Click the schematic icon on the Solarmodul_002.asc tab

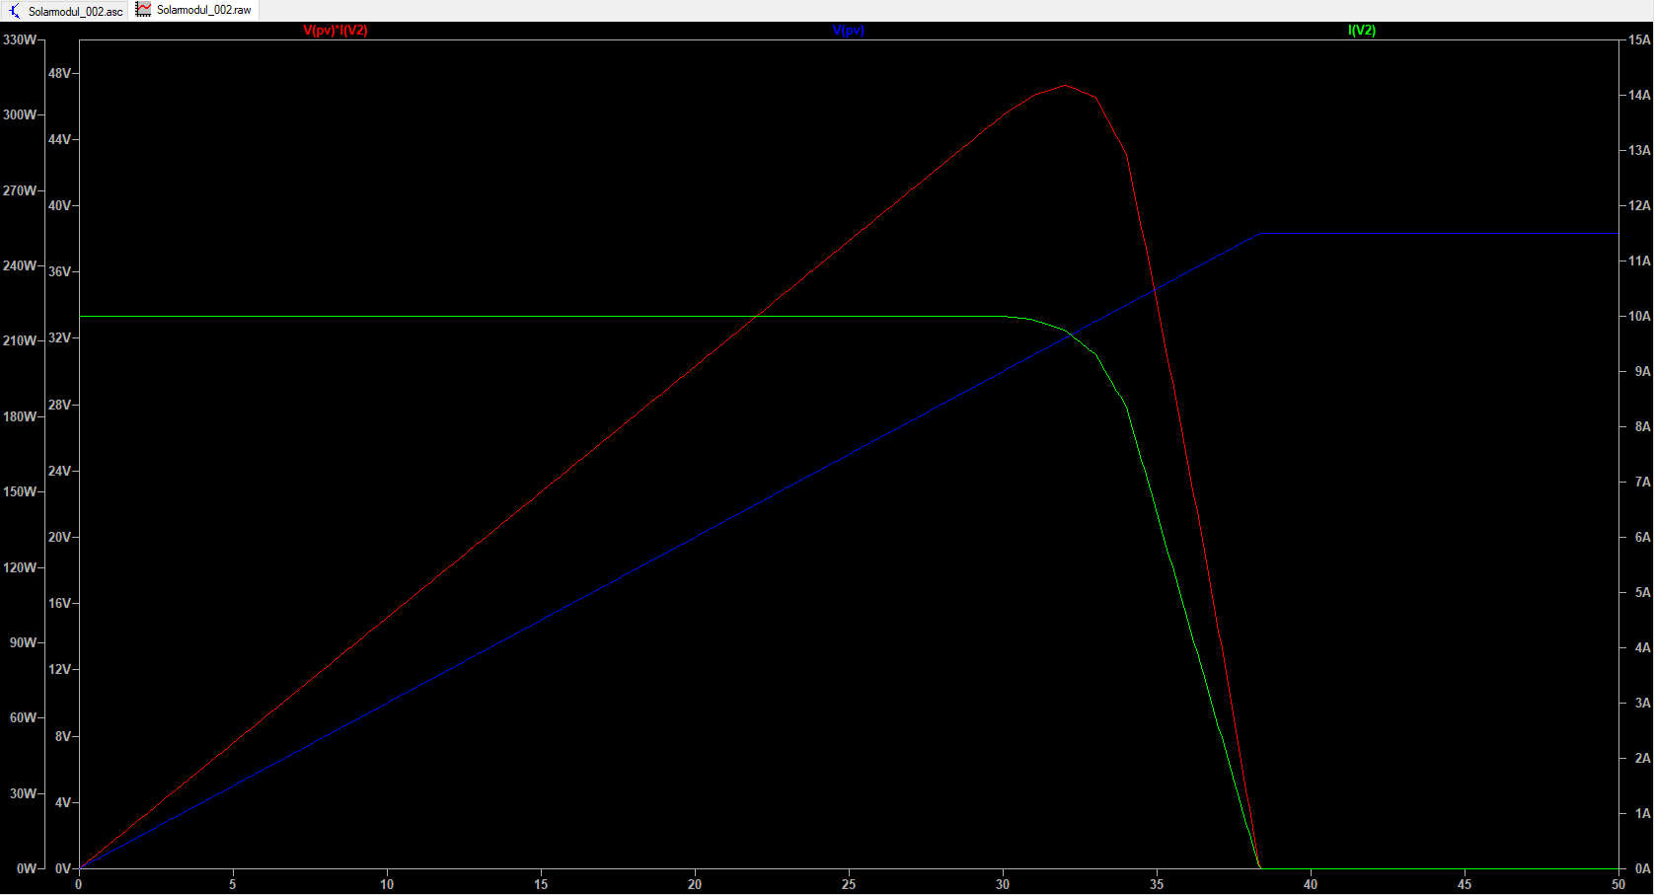click(x=14, y=11)
